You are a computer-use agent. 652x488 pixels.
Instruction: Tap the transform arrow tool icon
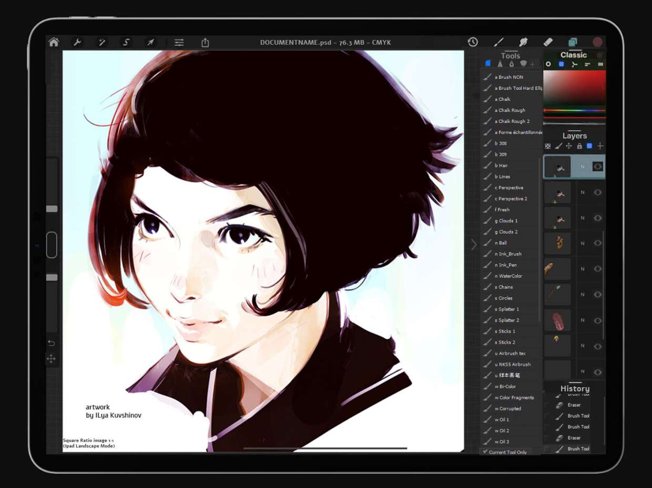(151, 41)
